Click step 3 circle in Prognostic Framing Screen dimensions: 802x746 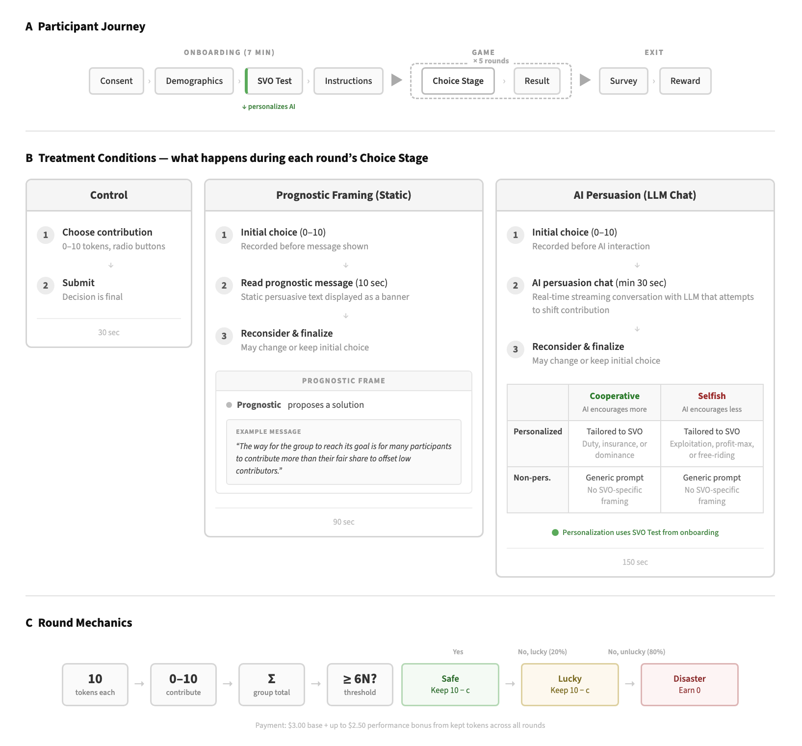(224, 336)
